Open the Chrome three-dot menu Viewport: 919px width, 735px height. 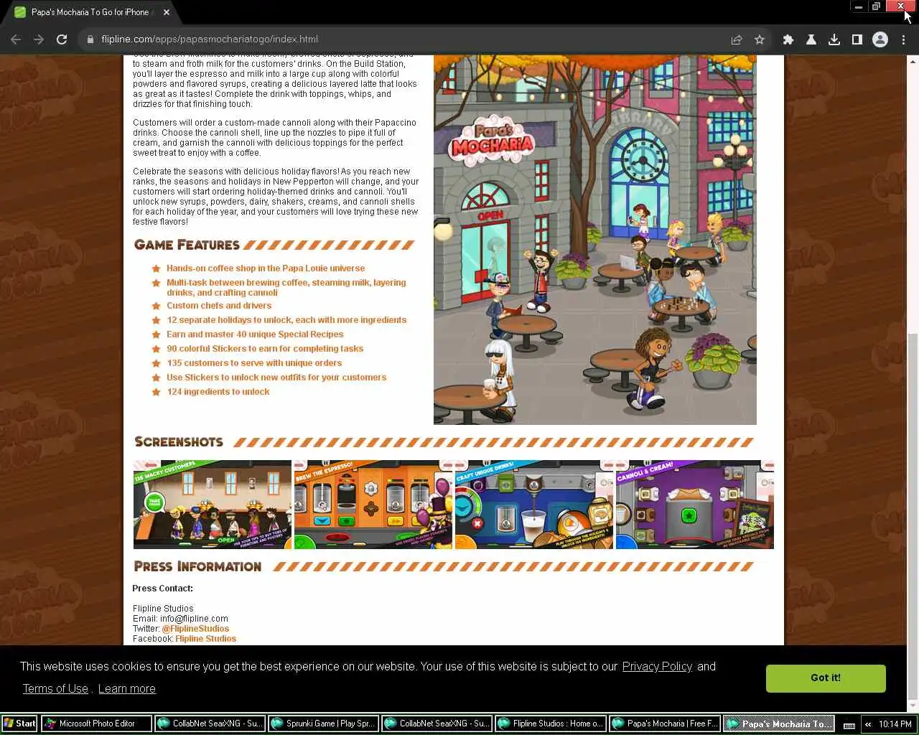(903, 39)
